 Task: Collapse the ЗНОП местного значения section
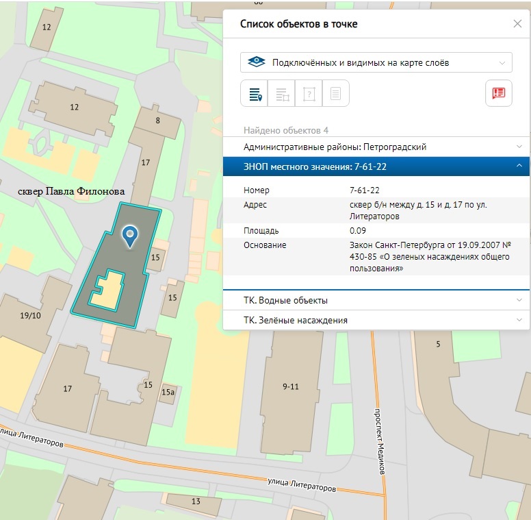(x=519, y=166)
